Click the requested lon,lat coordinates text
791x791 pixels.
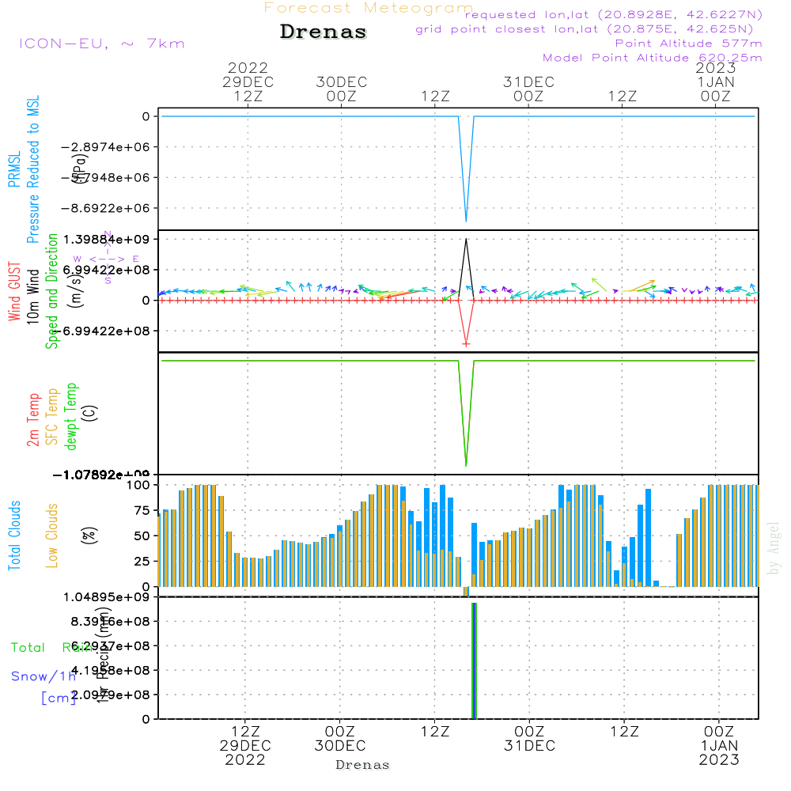pyautogui.click(x=613, y=15)
